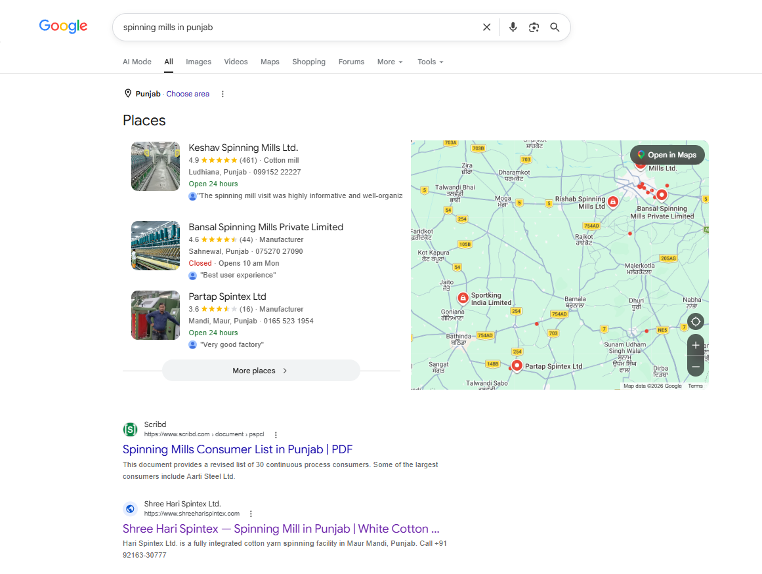Viewport: 762px width, 574px height.
Task: Click Keshav Spinning Mills thumbnail photo
Action: tap(156, 166)
